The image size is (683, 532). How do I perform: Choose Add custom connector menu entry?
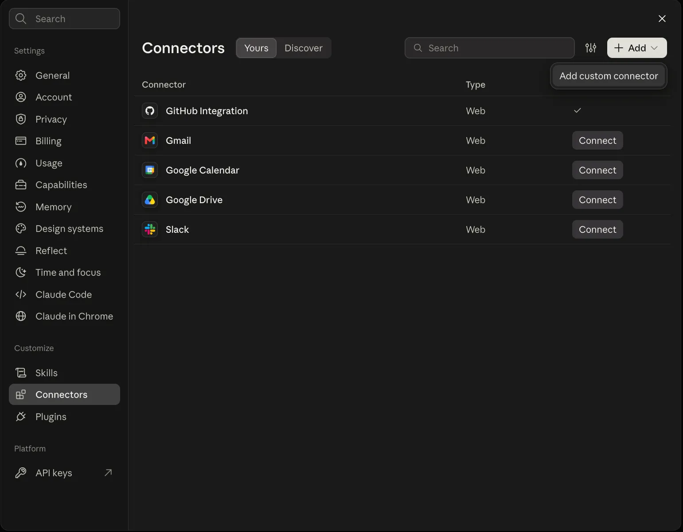coord(609,76)
